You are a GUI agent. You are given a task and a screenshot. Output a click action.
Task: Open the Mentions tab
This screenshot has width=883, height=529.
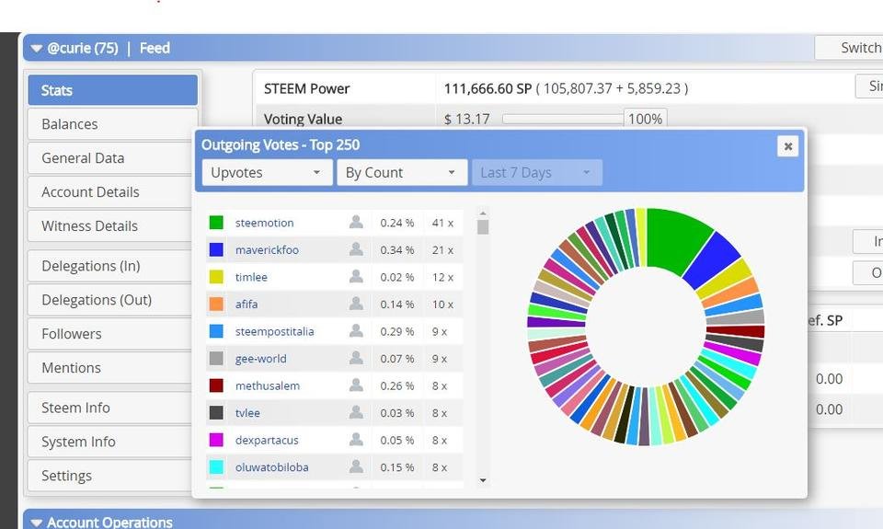112,368
